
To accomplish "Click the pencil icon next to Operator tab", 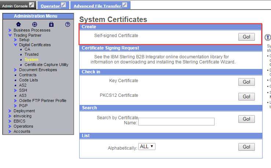I will pos(64,5).
